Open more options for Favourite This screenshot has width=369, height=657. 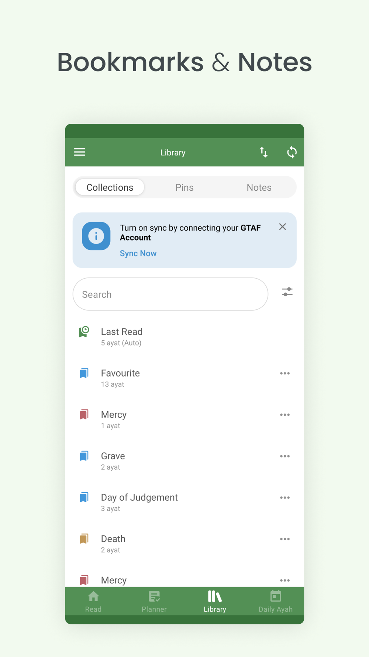(285, 374)
